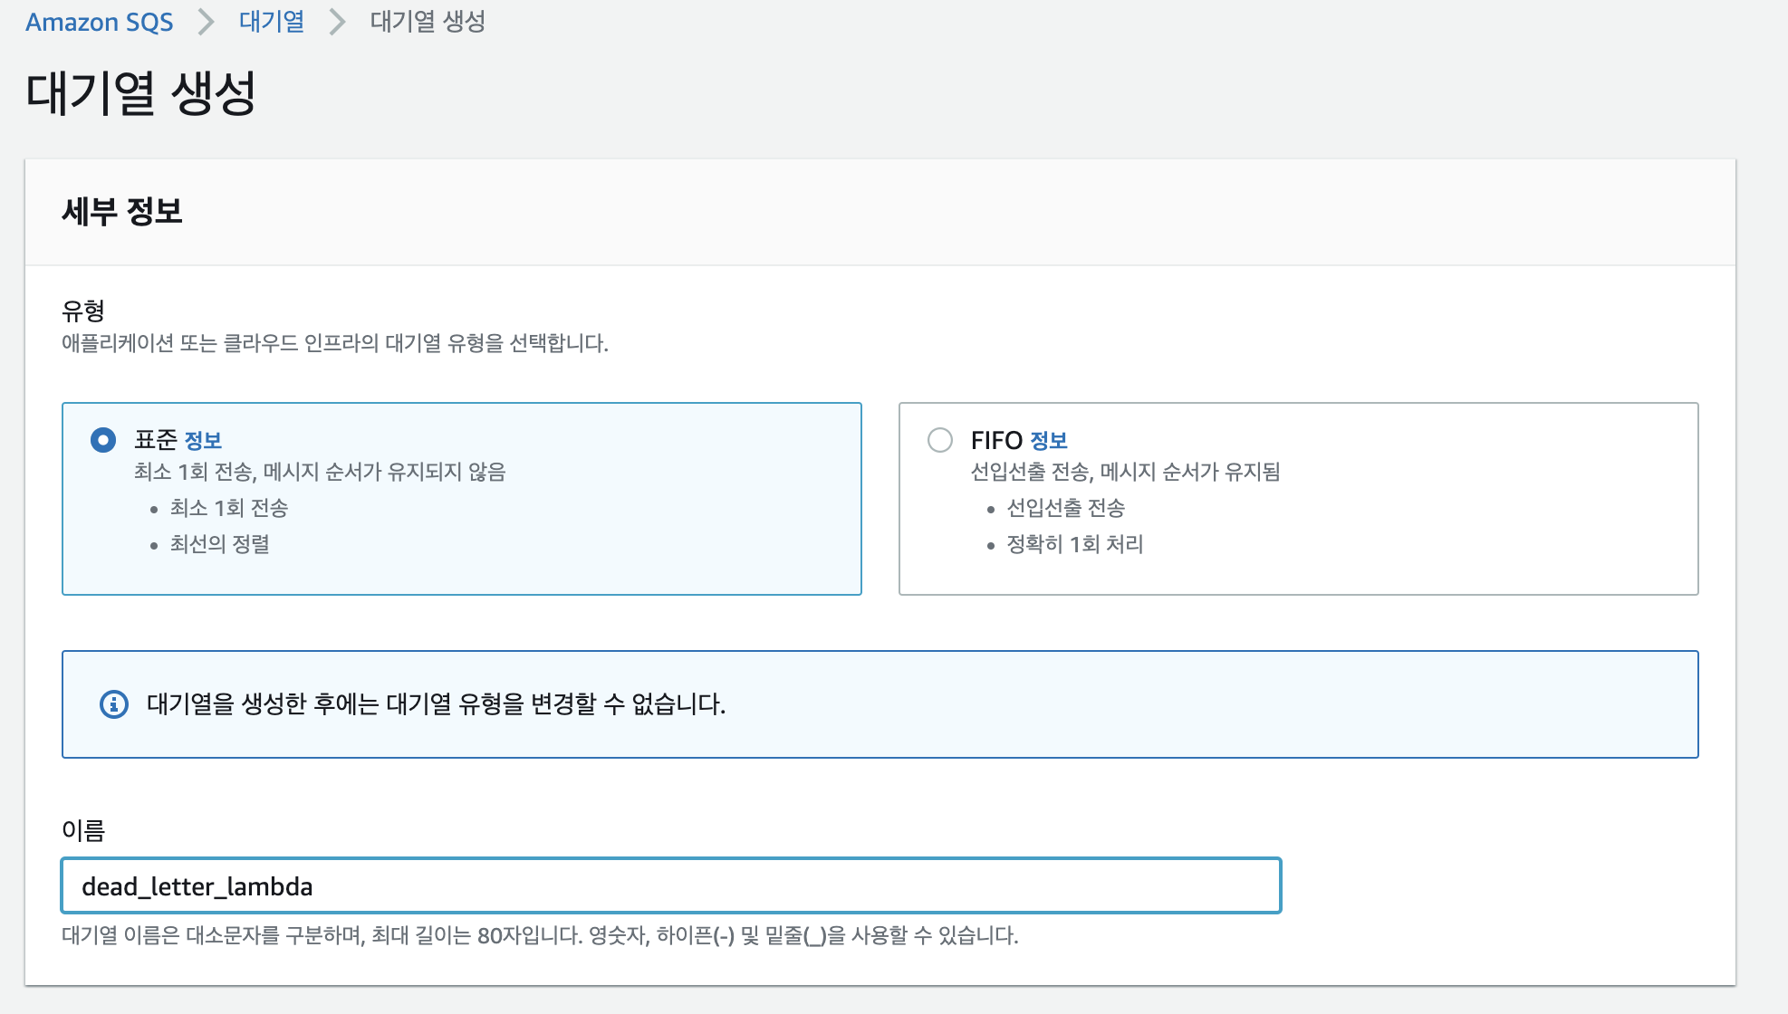Select the FIFO queue type radio button
1788x1014 pixels.
pos(940,440)
